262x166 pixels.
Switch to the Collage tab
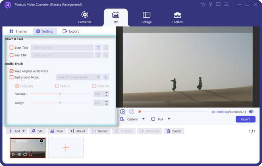[147, 17]
